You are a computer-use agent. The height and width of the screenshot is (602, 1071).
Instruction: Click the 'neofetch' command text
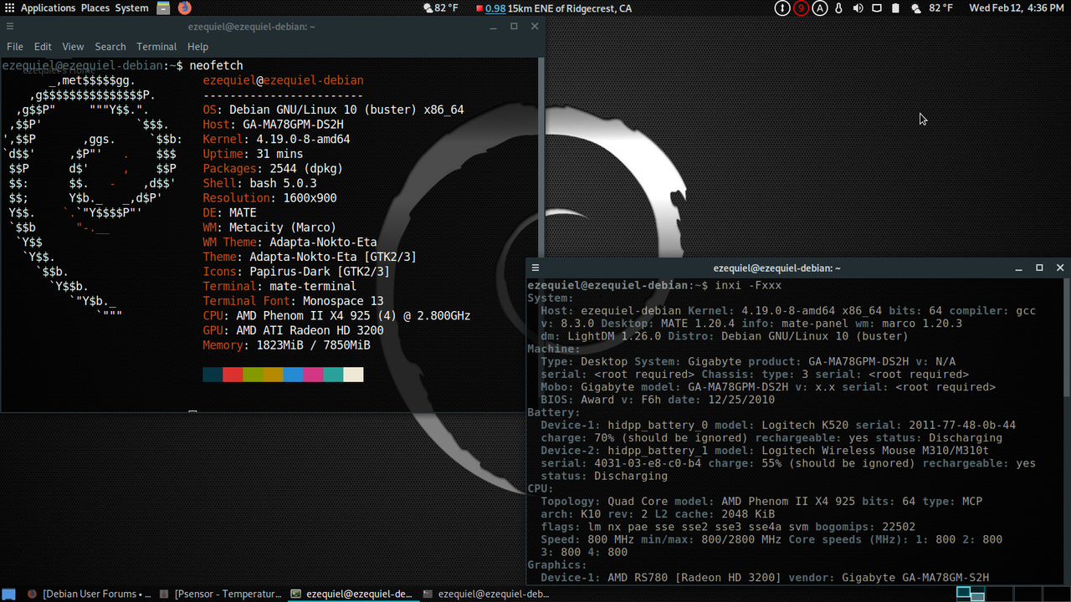click(x=216, y=65)
